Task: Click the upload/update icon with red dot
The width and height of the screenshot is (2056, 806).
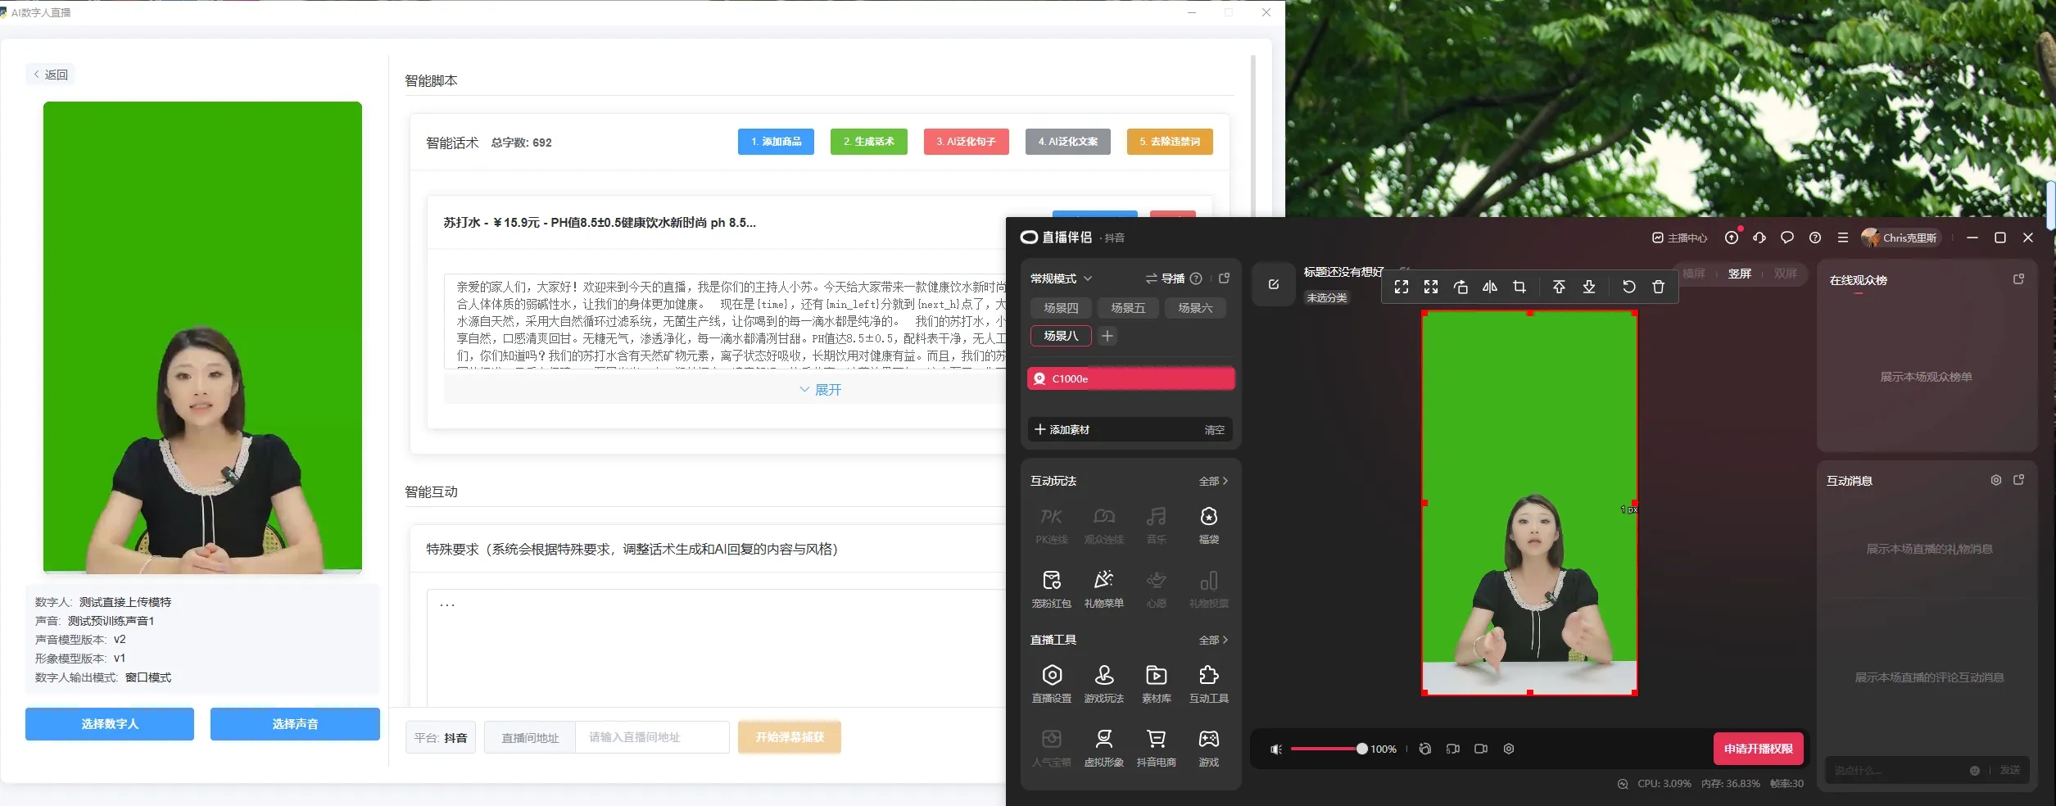Action: point(1732,238)
